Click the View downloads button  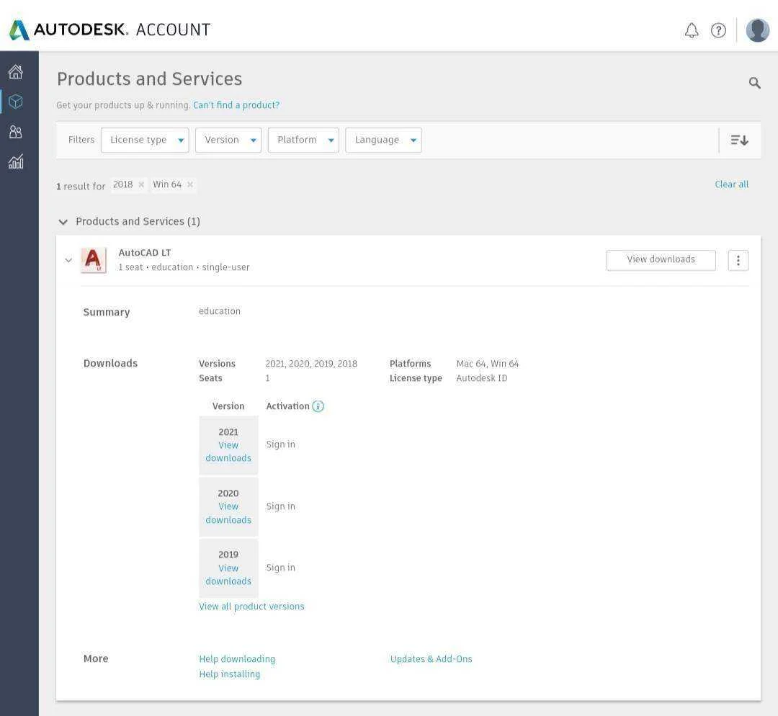[x=661, y=260]
